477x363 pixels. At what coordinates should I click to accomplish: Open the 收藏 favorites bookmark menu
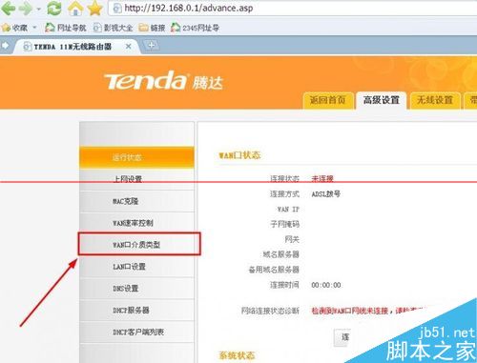click(15, 28)
